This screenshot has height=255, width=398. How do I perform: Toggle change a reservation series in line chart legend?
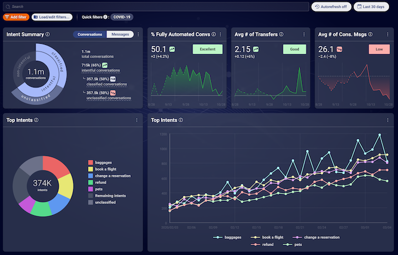pos(316,237)
